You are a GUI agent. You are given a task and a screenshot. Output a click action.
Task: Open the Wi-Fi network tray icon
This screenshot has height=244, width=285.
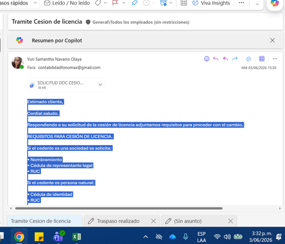pyautogui.click(x=217, y=237)
